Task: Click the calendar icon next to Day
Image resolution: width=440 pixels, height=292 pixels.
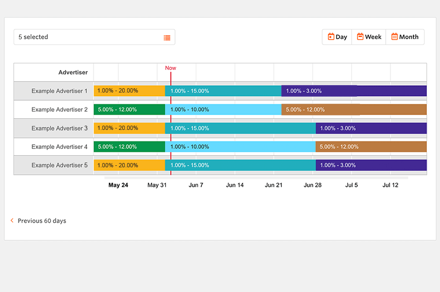Action: click(331, 36)
